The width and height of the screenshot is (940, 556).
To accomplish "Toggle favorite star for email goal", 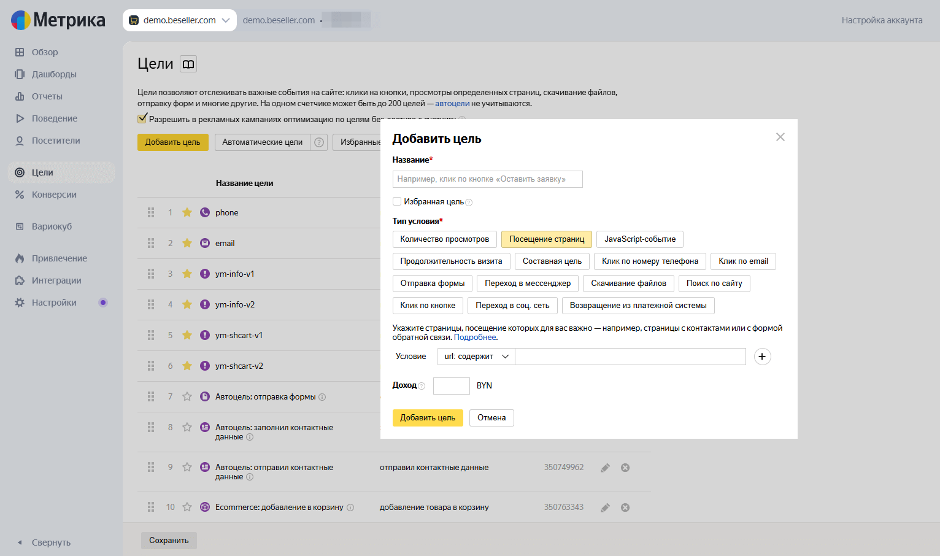I will pyautogui.click(x=187, y=243).
